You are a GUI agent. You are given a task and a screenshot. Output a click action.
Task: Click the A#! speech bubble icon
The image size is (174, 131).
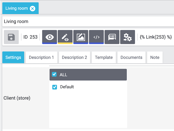[x=112, y=37]
